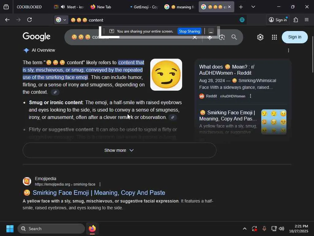Open the clock and date panel
The width and height of the screenshot is (314, 236).
(299, 229)
